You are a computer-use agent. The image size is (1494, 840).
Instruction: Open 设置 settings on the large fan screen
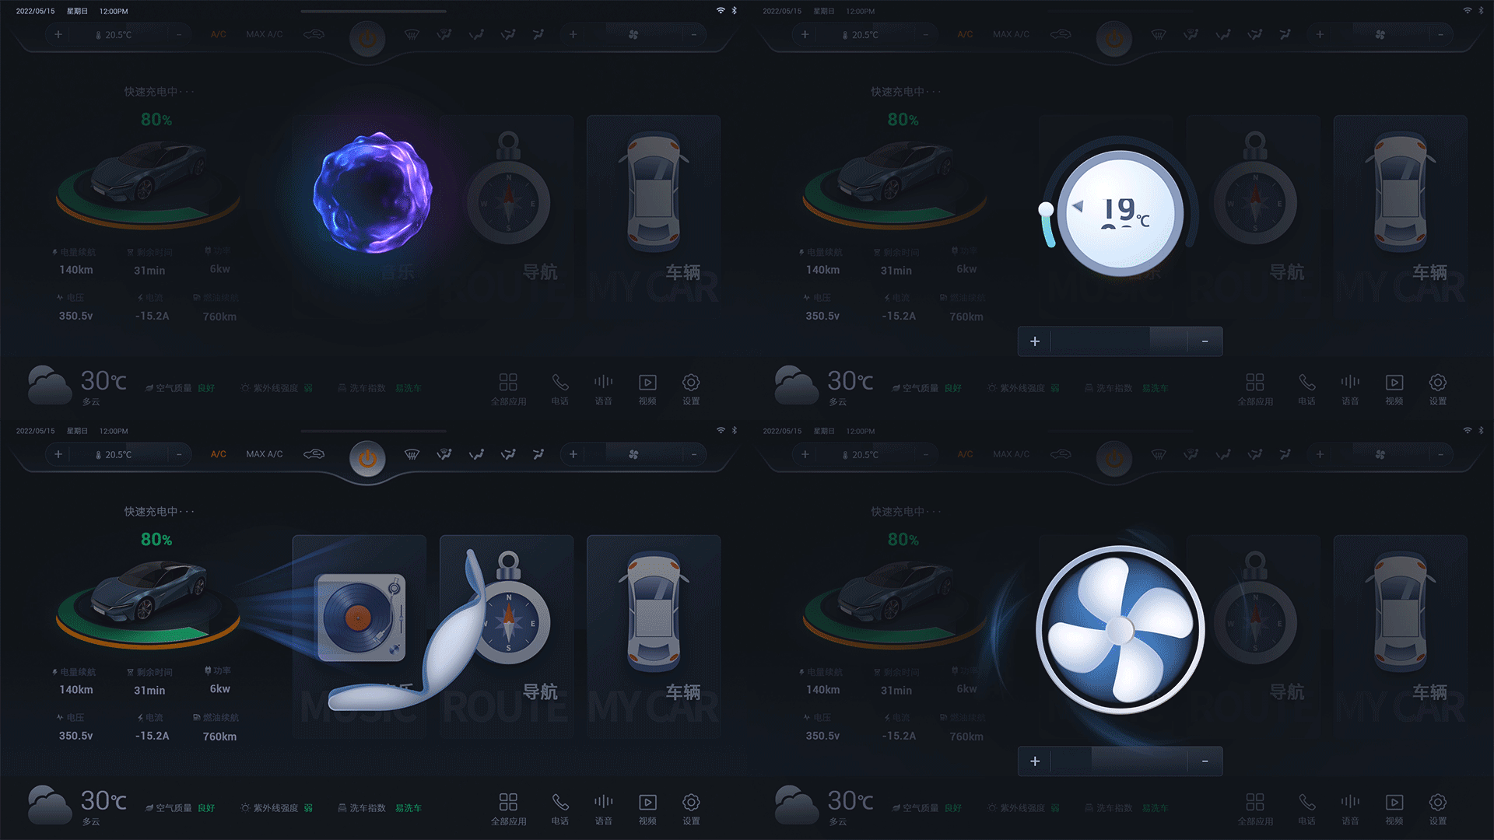[x=1438, y=809]
